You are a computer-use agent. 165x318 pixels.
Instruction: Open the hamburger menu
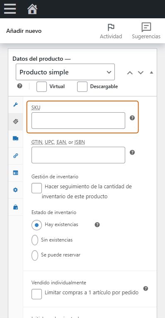pos(10,9)
